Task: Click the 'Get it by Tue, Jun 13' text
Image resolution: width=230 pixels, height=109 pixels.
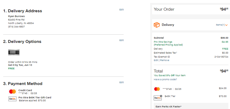Action: tap(20, 65)
